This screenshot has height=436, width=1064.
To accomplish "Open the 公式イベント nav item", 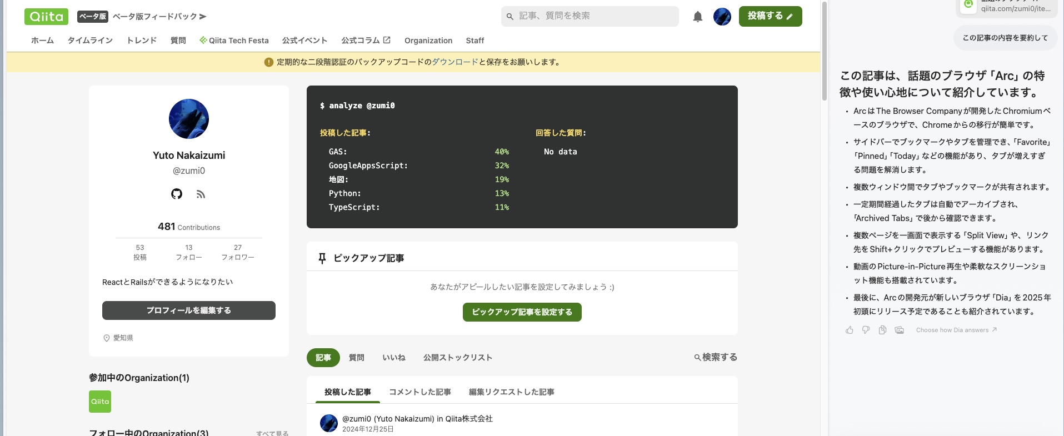I will (304, 41).
